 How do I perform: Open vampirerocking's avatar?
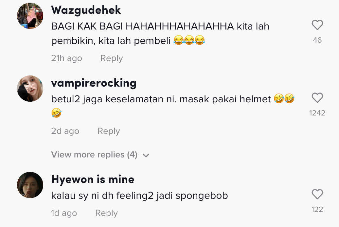(30, 89)
